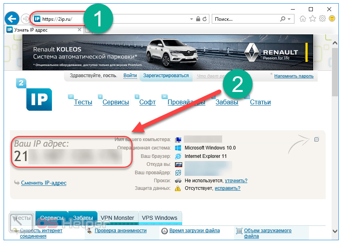Open the Сервисы top menu
342x243 pixels.
[115, 102]
